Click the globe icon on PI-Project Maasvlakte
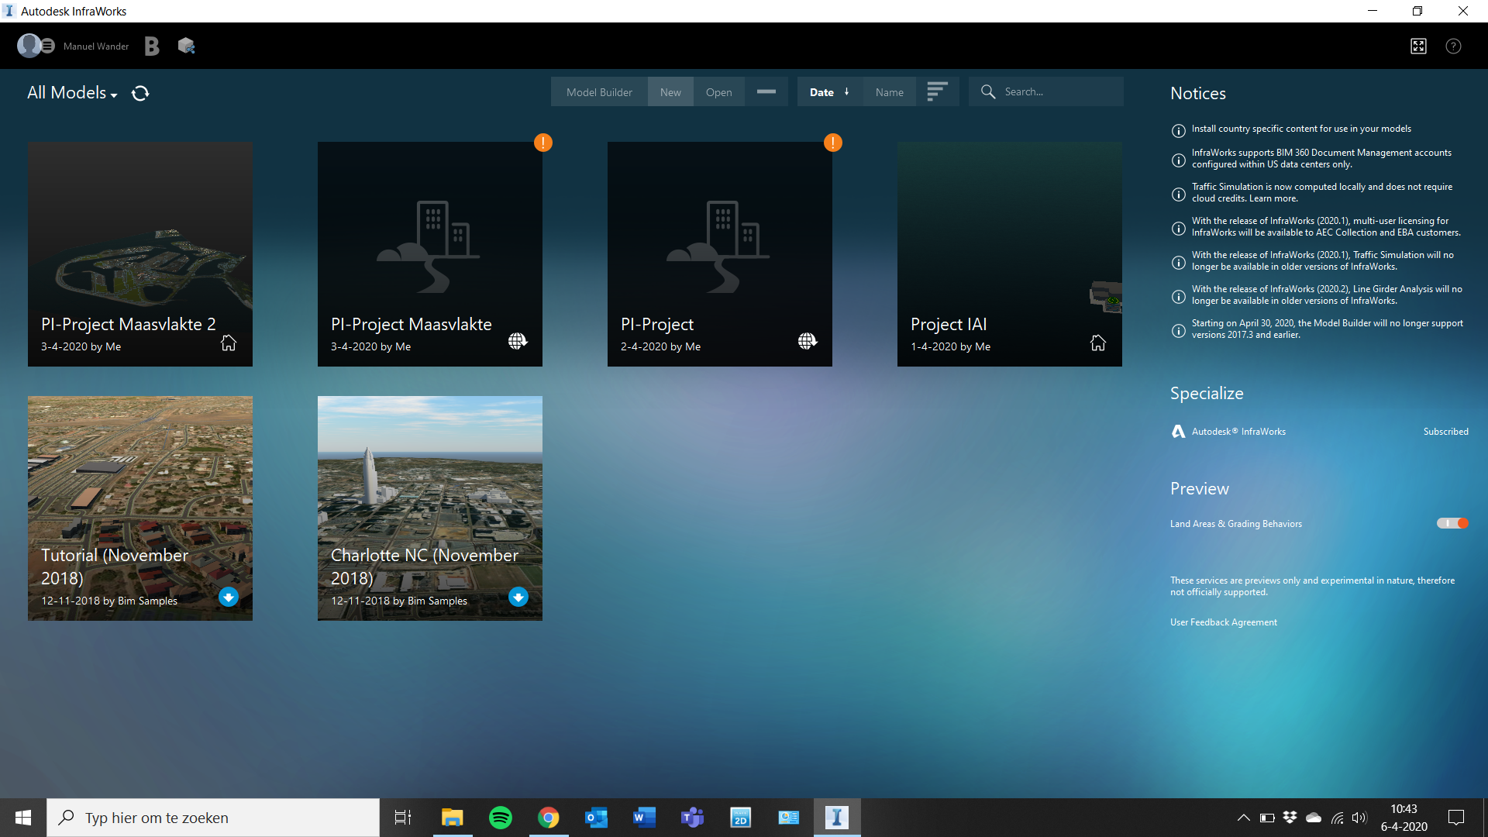Viewport: 1488px width, 837px height. pyautogui.click(x=518, y=341)
